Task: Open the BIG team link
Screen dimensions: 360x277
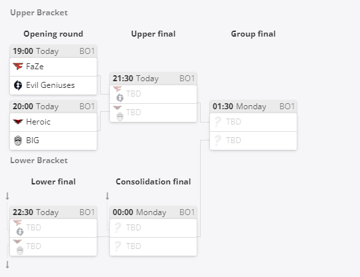Action: 33,140
